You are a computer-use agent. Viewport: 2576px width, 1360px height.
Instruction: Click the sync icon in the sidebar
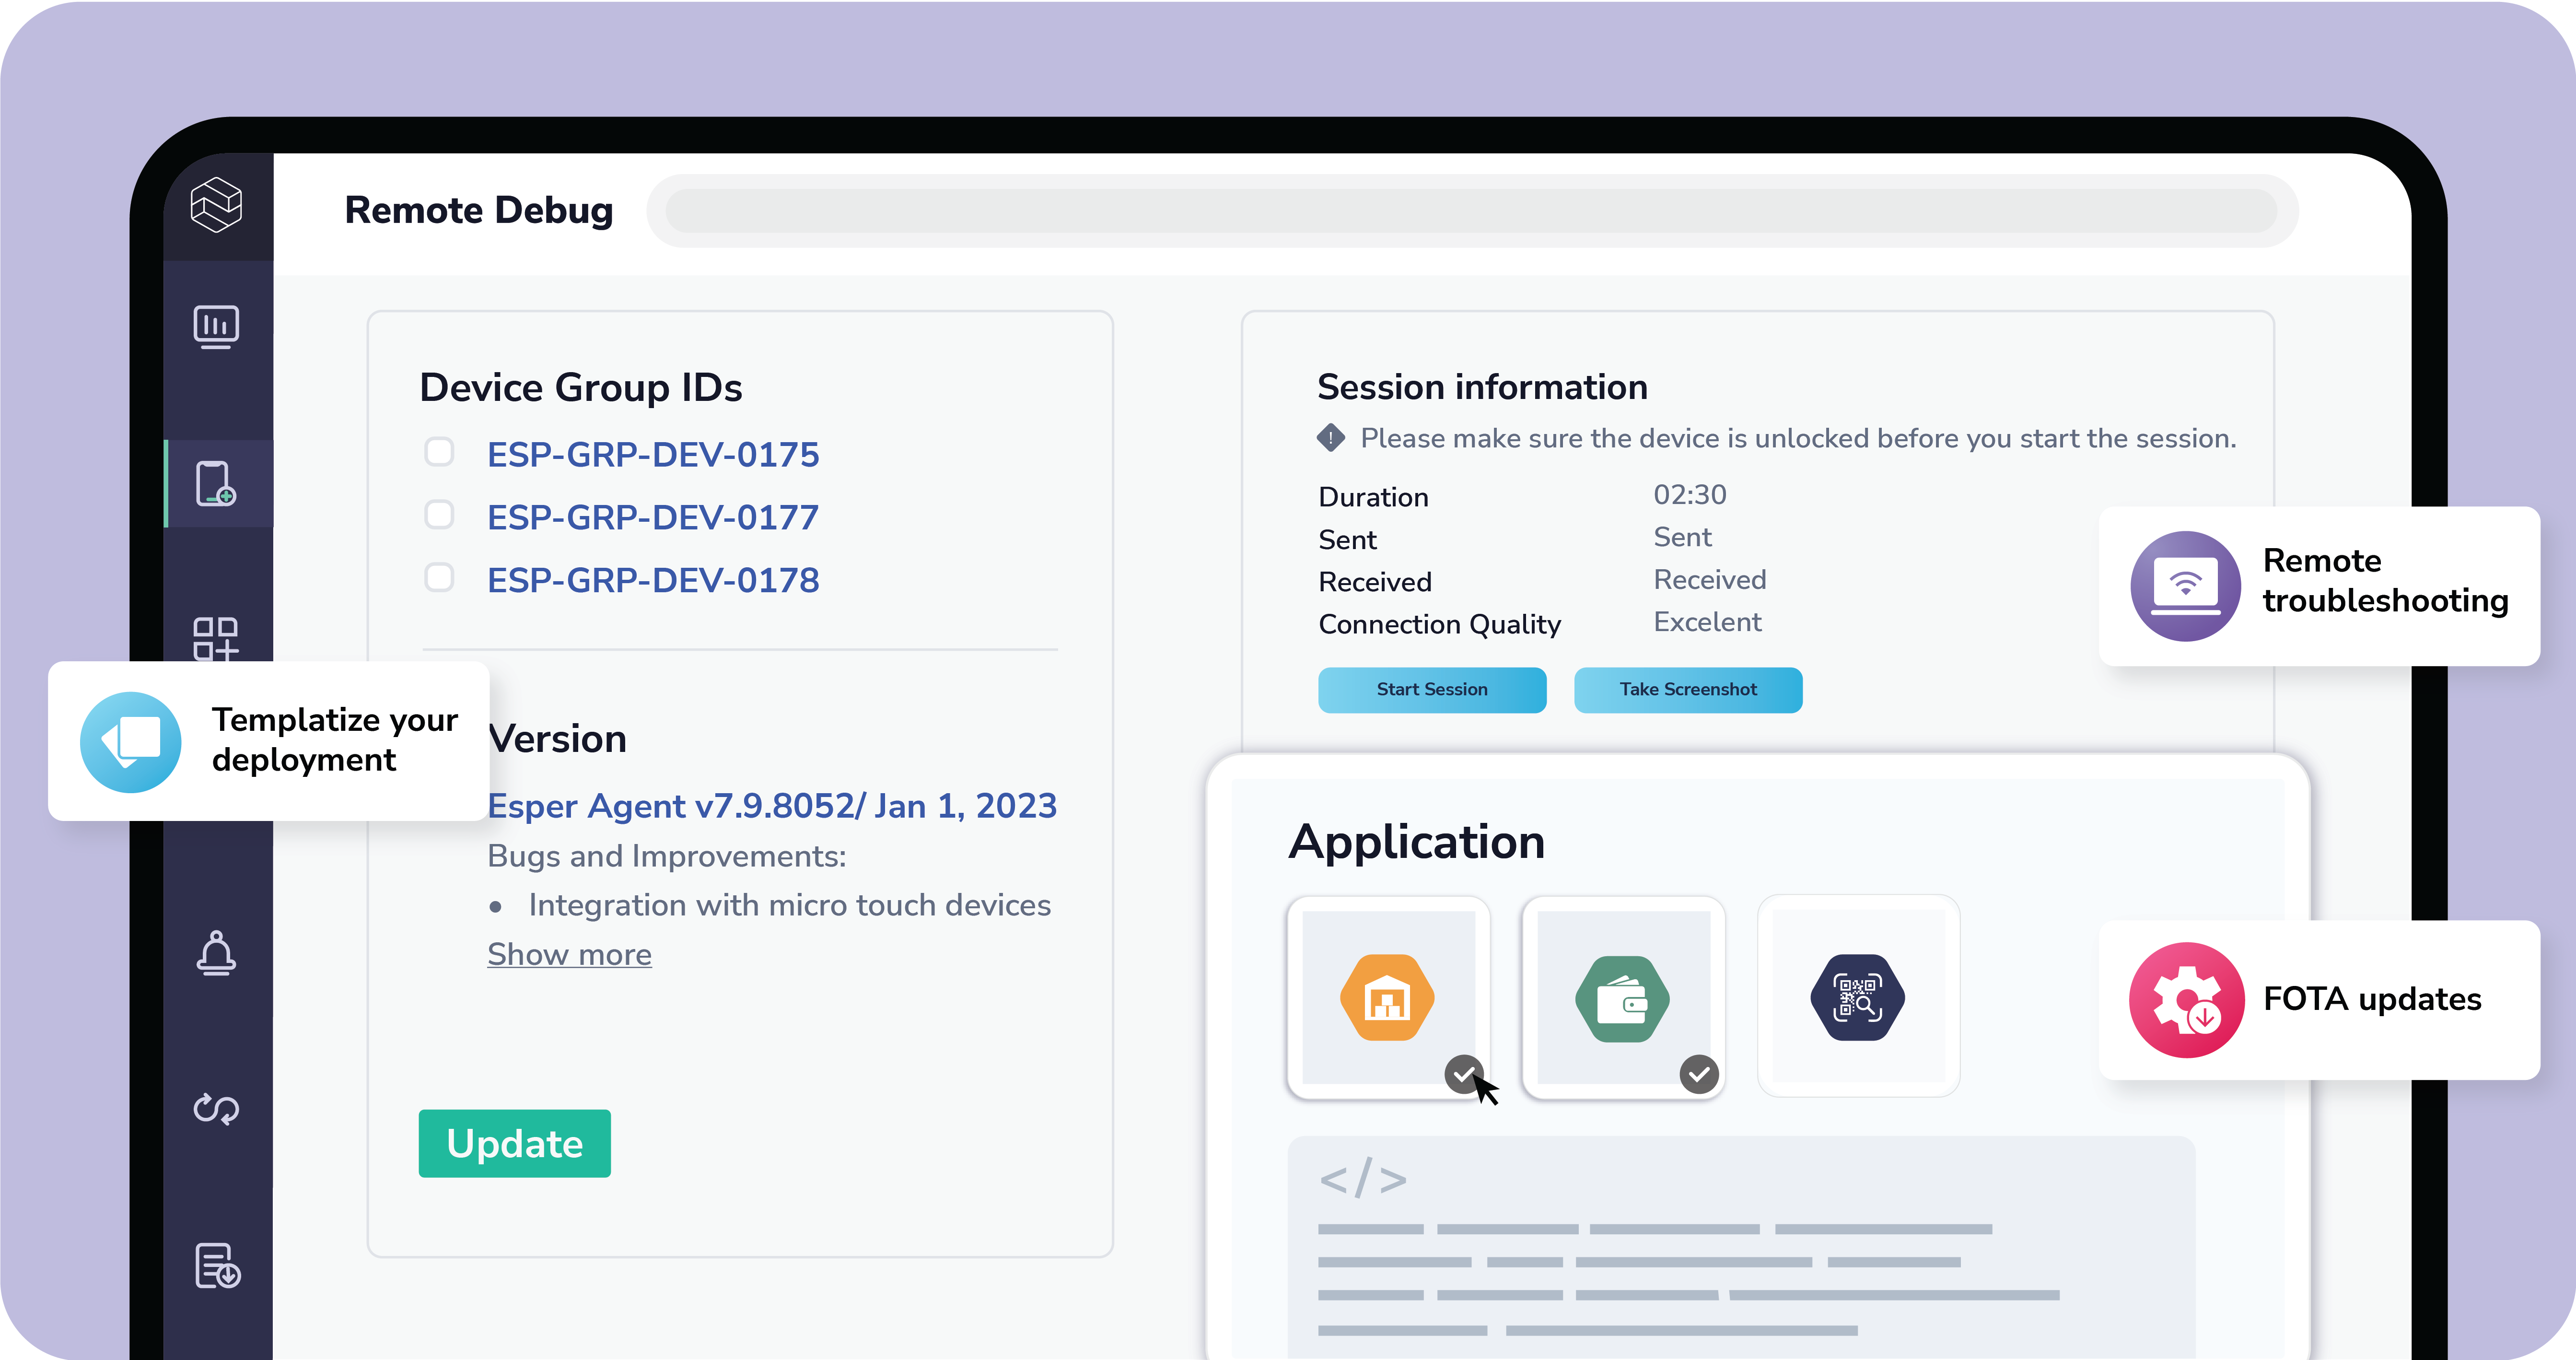[x=216, y=1110]
